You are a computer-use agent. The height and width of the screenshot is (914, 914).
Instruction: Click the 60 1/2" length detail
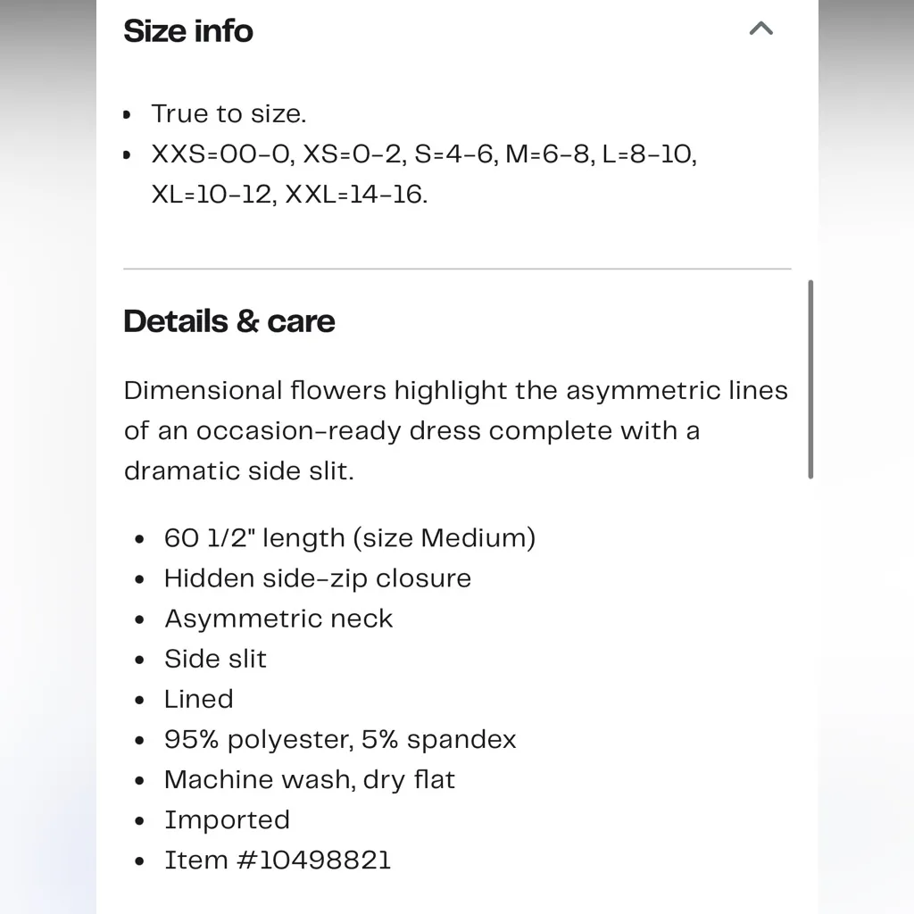(x=350, y=538)
